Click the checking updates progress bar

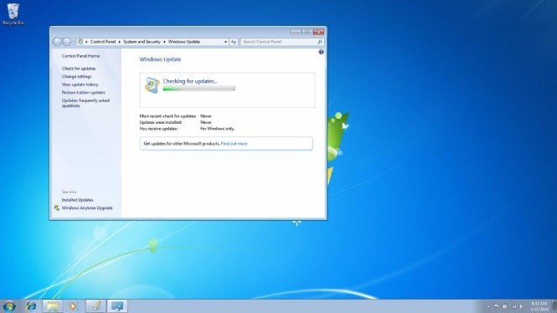pos(199,89)
